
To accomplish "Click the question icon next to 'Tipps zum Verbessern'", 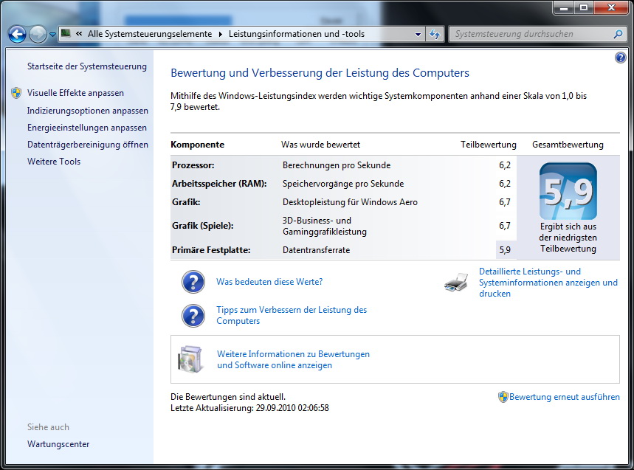I will pos(193,316).
